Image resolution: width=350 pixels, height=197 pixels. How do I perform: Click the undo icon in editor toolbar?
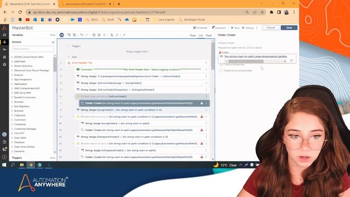pos(81,35)
